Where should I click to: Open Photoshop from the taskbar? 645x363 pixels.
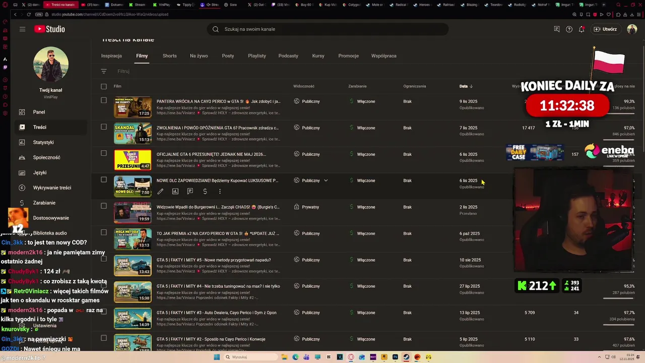pyautogui.click(x=395, y=357)
